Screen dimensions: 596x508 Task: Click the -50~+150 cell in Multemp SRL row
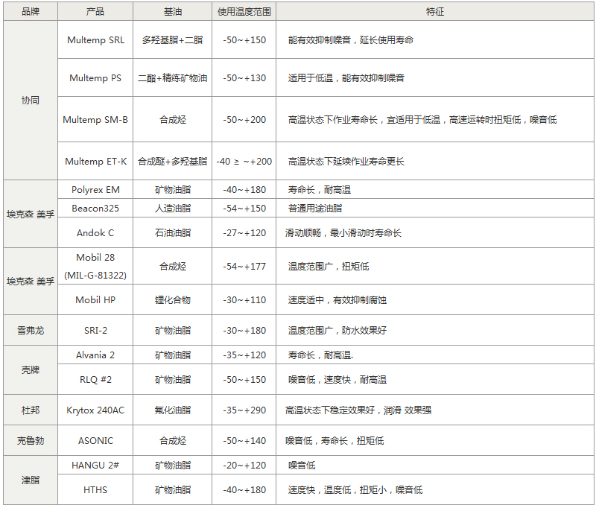coord(244,40)
